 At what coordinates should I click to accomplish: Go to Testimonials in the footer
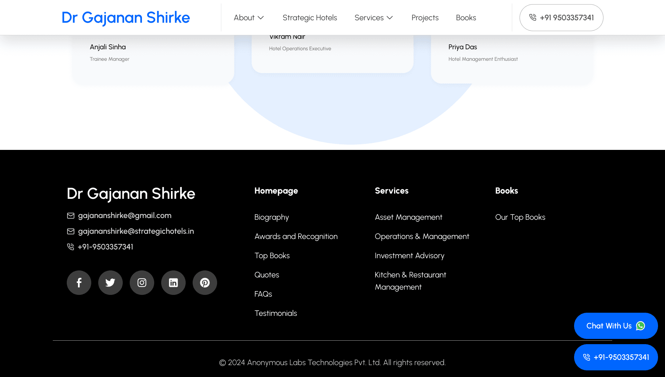pyautogui.click(x=276, y=313)
